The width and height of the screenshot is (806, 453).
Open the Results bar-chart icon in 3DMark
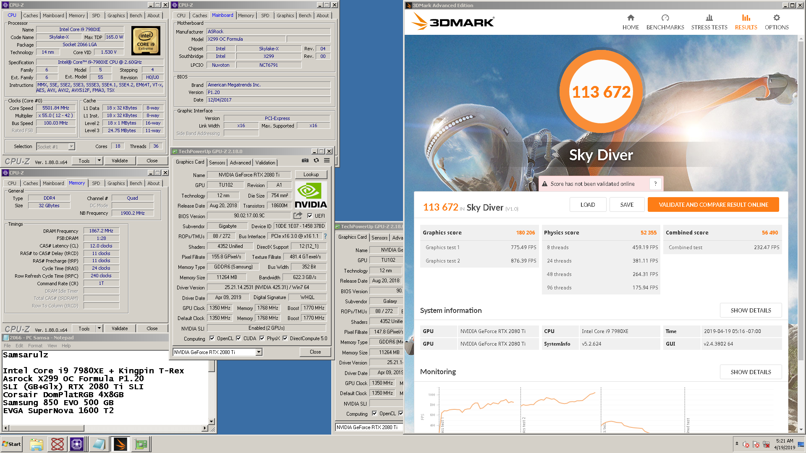pos(746,18)
